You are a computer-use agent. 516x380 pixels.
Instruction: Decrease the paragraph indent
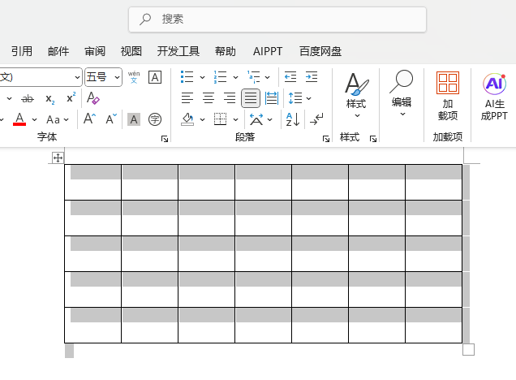click(x=290, y=77)
